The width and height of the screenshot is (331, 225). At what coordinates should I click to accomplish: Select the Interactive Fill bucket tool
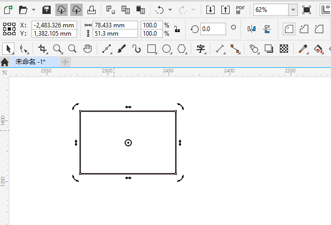click(x=319, y=49)
